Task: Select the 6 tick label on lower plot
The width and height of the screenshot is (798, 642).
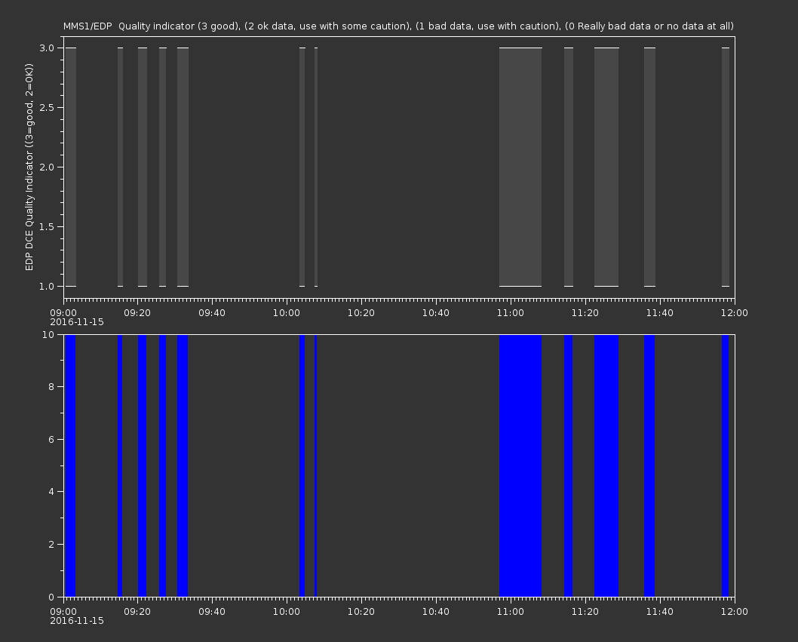Action: [51, 439]
